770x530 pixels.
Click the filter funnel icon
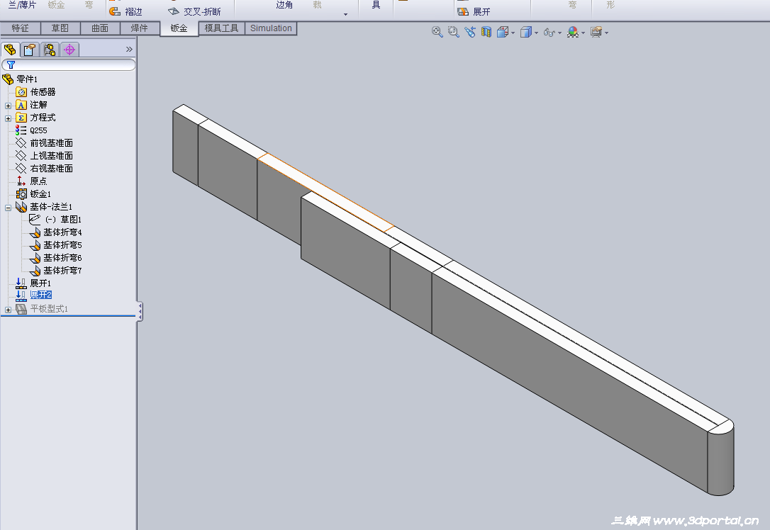pos(11,64)
